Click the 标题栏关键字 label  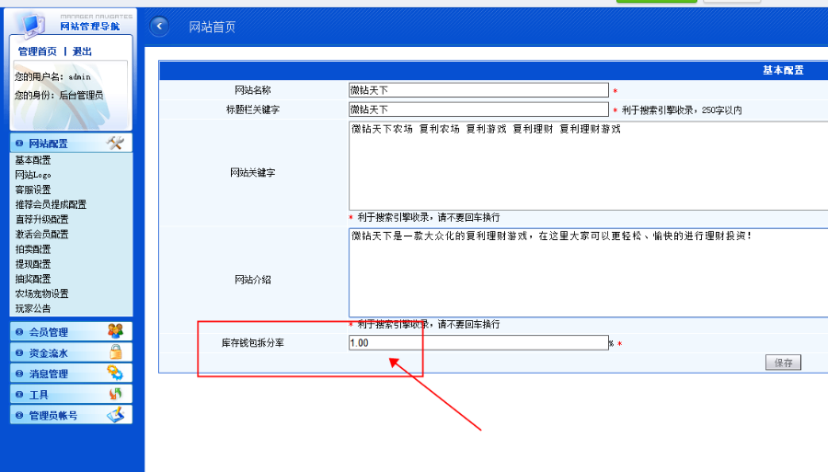point(252,109)
